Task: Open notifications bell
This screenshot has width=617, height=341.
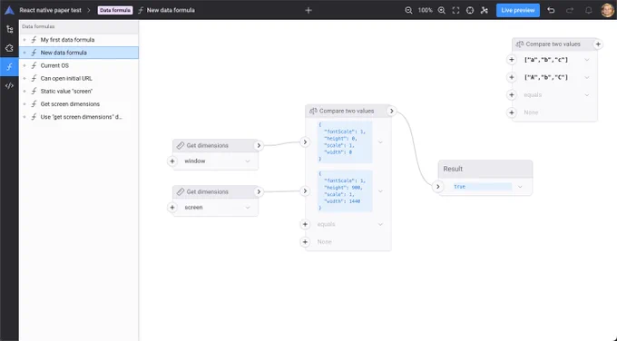Action: [x=589, y=10]
